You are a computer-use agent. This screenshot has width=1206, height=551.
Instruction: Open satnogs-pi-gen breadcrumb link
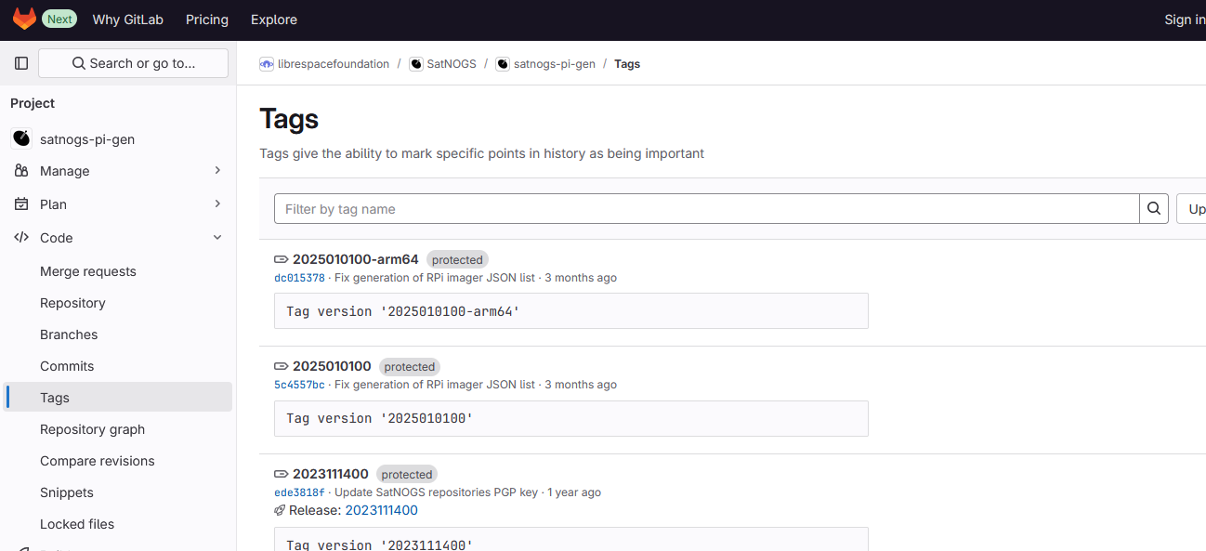(x=555, y=64)
